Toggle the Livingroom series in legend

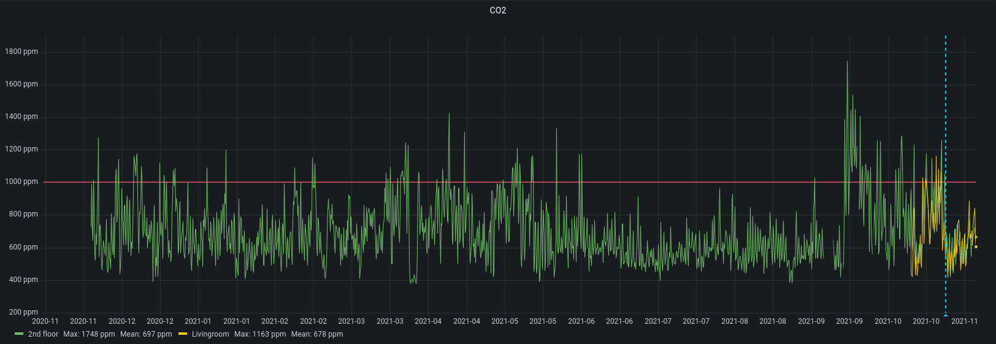tap(210, 334)
